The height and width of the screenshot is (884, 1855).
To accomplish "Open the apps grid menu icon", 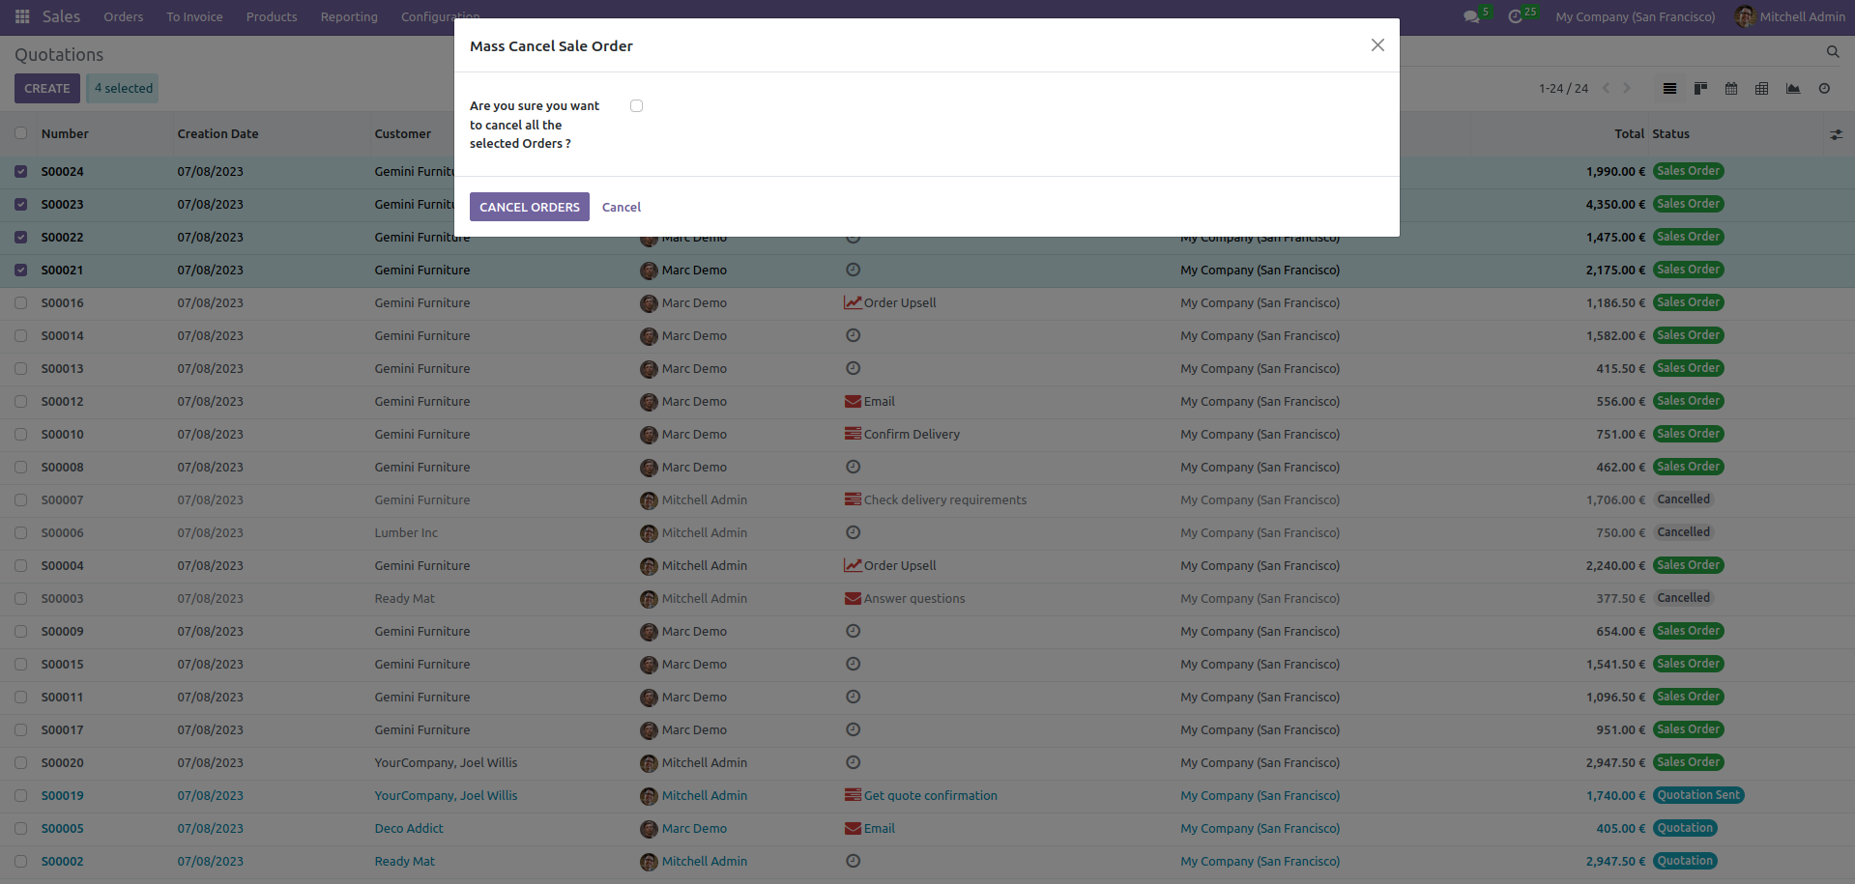I will tap(22, 16).
